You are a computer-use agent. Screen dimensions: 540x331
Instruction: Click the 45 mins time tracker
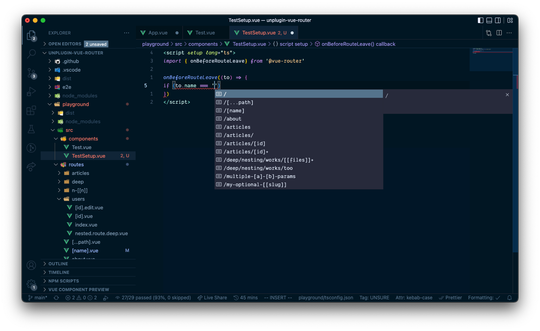tap(246, 298)
